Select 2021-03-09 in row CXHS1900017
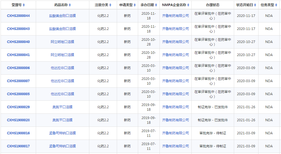 246,146
